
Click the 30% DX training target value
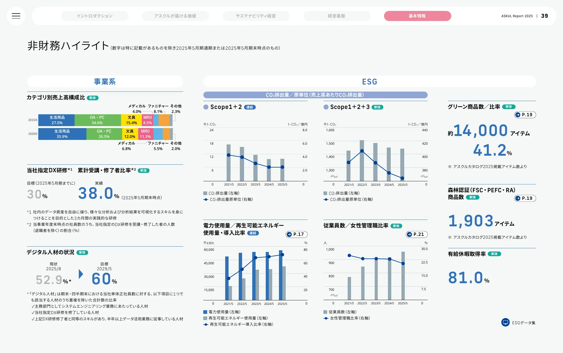tap(37, 195)
